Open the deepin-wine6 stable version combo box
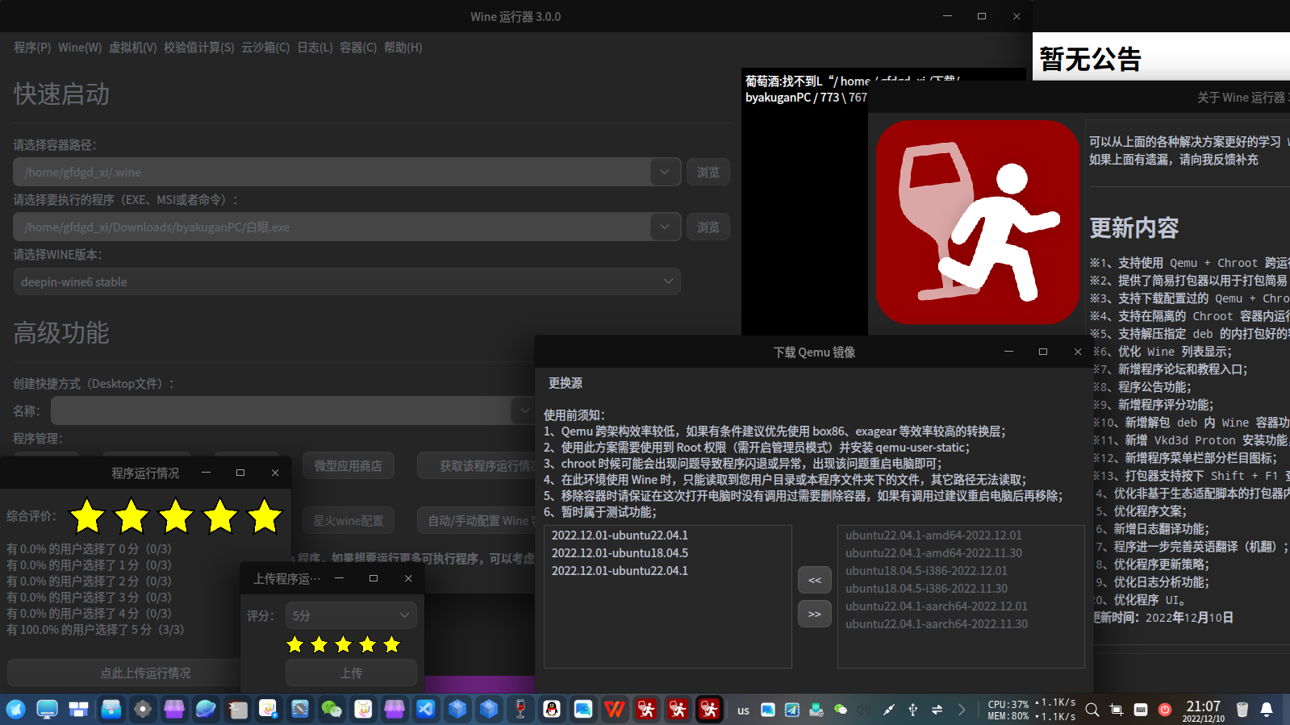The width and height of the screenshot is (1290, 725). click(347, 281)
